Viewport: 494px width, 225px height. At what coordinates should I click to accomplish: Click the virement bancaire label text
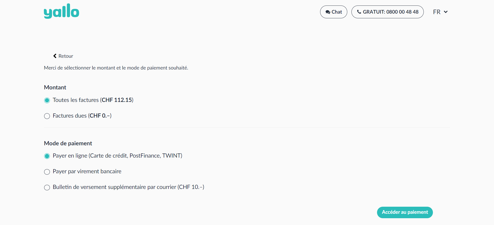click(99, 171)
